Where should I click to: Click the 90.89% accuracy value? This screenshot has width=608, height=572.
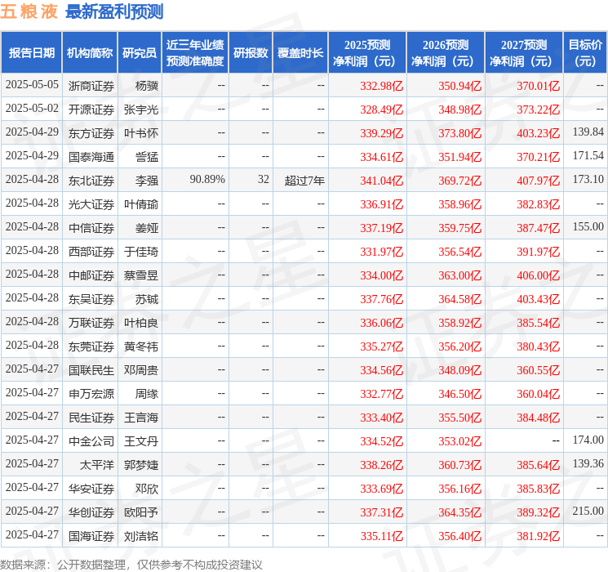[x=207, y=179]
